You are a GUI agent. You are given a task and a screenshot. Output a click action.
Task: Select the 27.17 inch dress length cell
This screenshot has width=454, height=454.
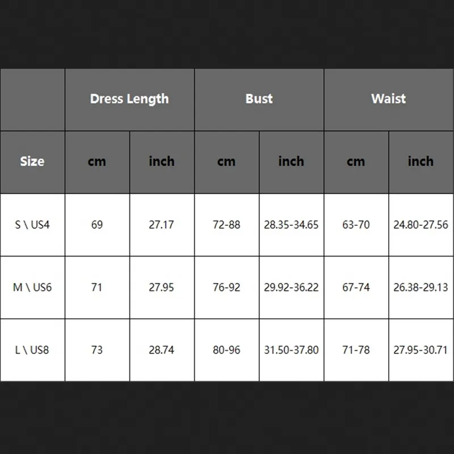(x=162, y=225)
